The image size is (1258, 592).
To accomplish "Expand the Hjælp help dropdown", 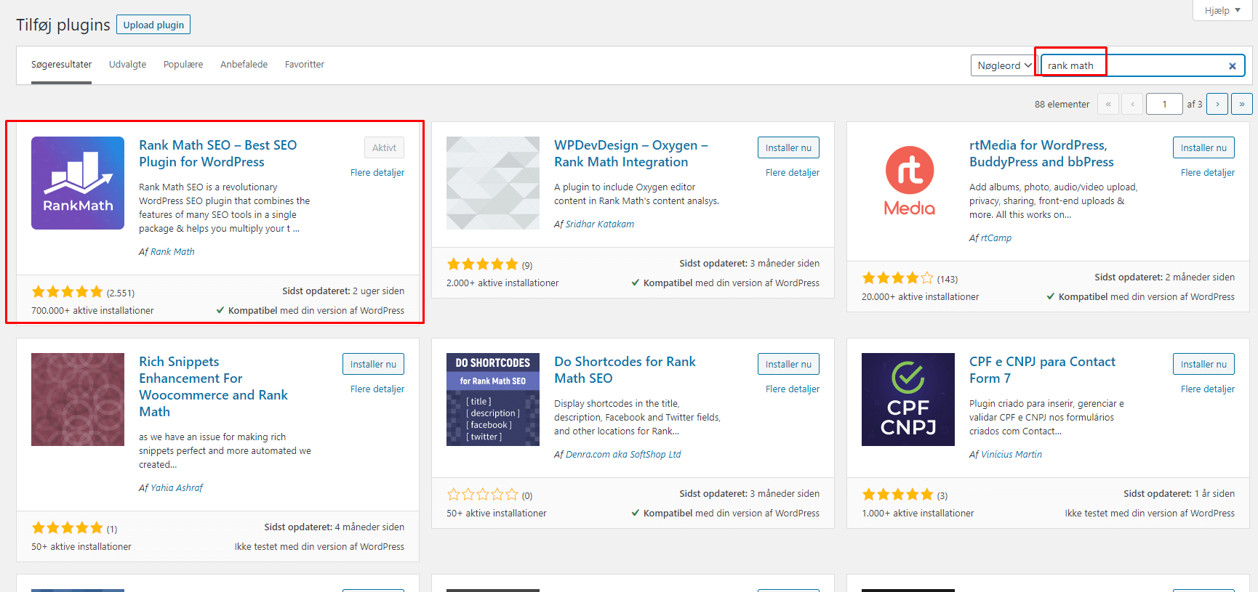I will coord(1222,10).
